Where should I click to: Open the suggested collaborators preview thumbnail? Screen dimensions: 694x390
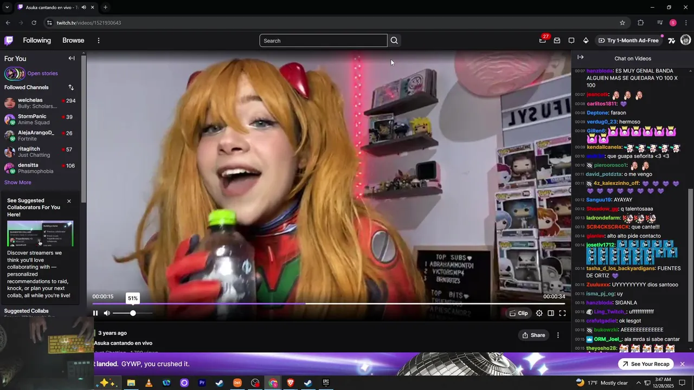point(40,233)
